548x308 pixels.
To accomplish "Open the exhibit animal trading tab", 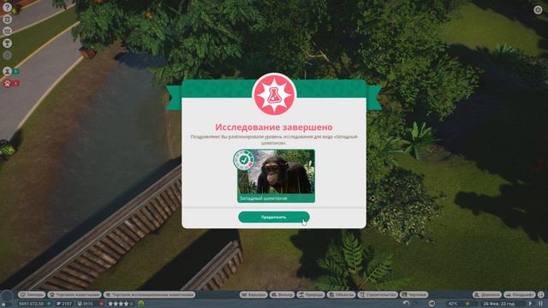I will coord(149,294).
